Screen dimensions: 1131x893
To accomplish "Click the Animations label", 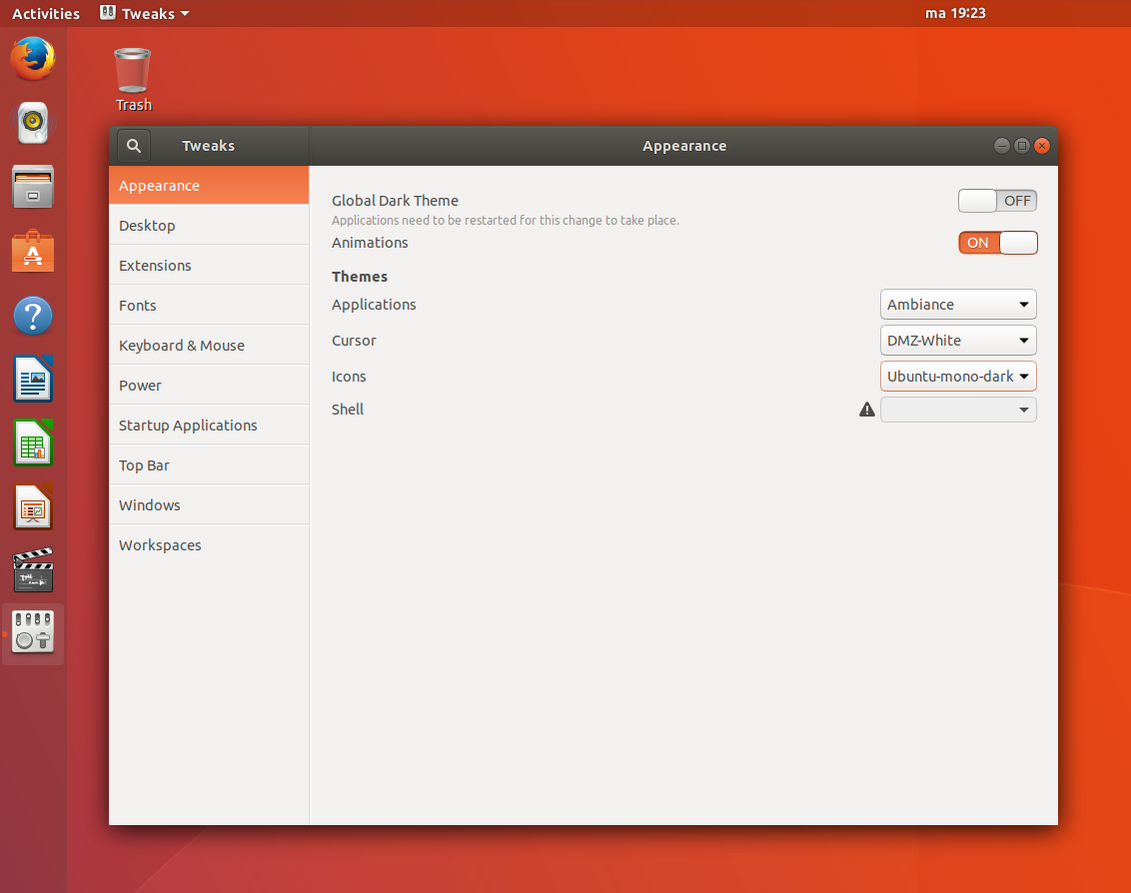I will 370,243.
